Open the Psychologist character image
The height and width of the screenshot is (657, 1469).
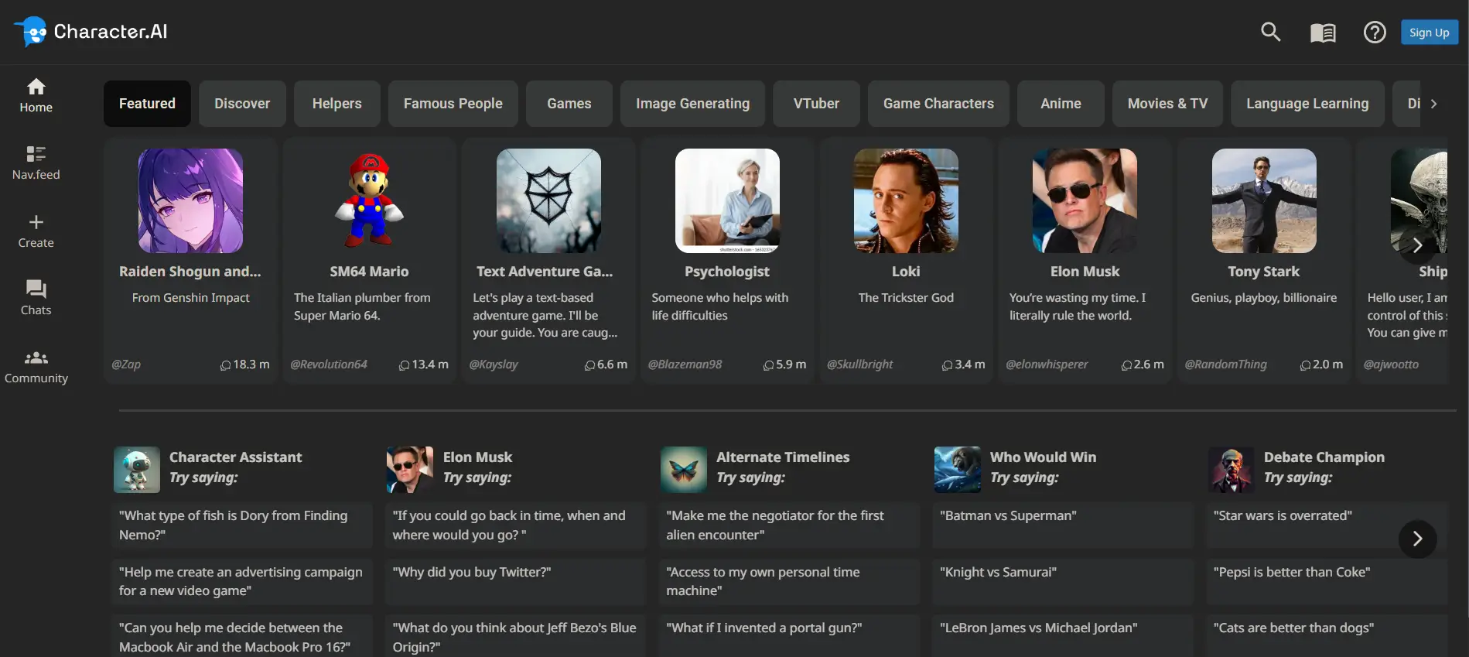(727, 200)
